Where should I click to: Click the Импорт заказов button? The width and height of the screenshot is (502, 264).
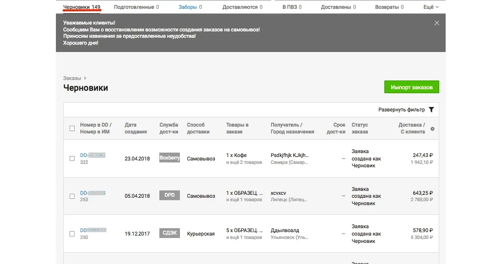pos(411,87)
